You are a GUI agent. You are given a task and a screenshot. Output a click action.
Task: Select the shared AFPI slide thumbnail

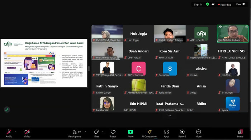coord(44,63)
